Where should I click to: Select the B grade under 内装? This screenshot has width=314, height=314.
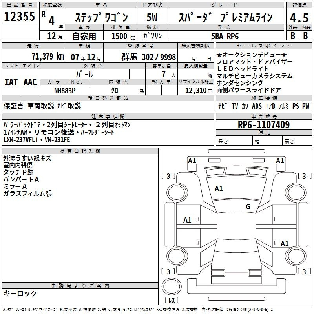pyautogui.click(x=306, y=36)
